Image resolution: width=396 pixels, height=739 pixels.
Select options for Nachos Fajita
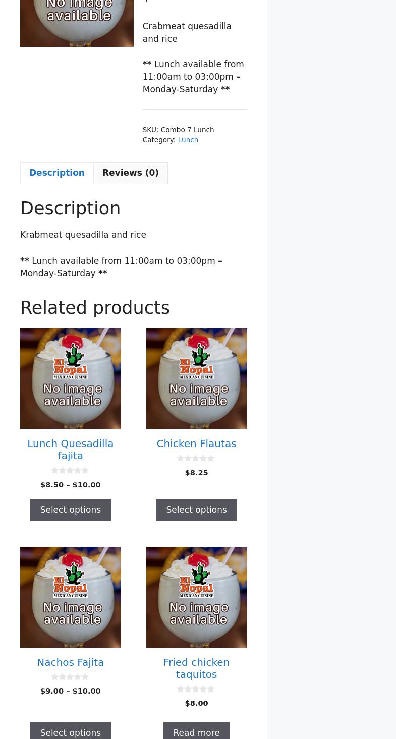pyautogui.click(x=71, y=732)
